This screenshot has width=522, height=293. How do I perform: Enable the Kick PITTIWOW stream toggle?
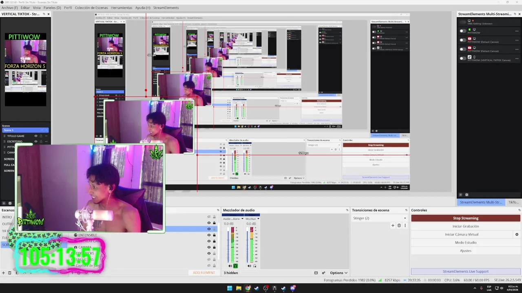coord(462,31)
